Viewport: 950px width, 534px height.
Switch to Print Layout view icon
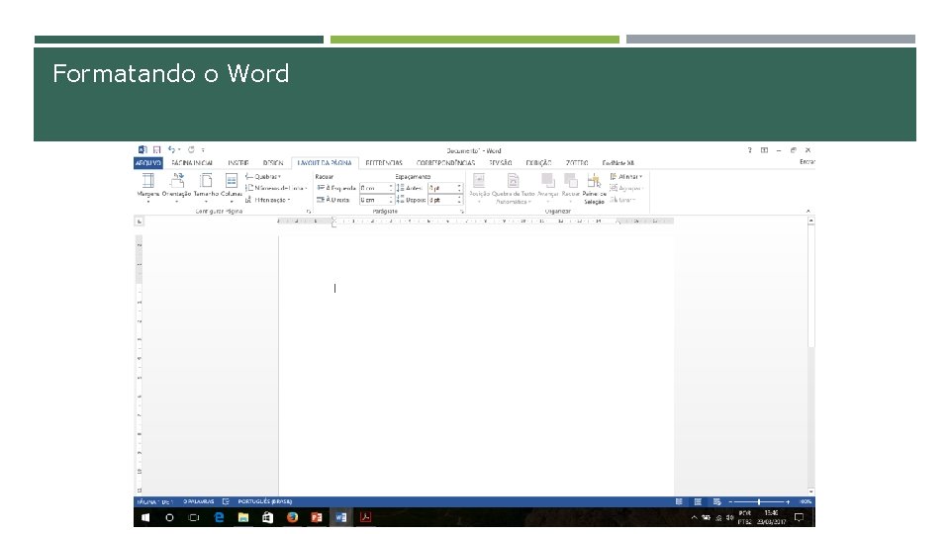(x=698, y=502)
